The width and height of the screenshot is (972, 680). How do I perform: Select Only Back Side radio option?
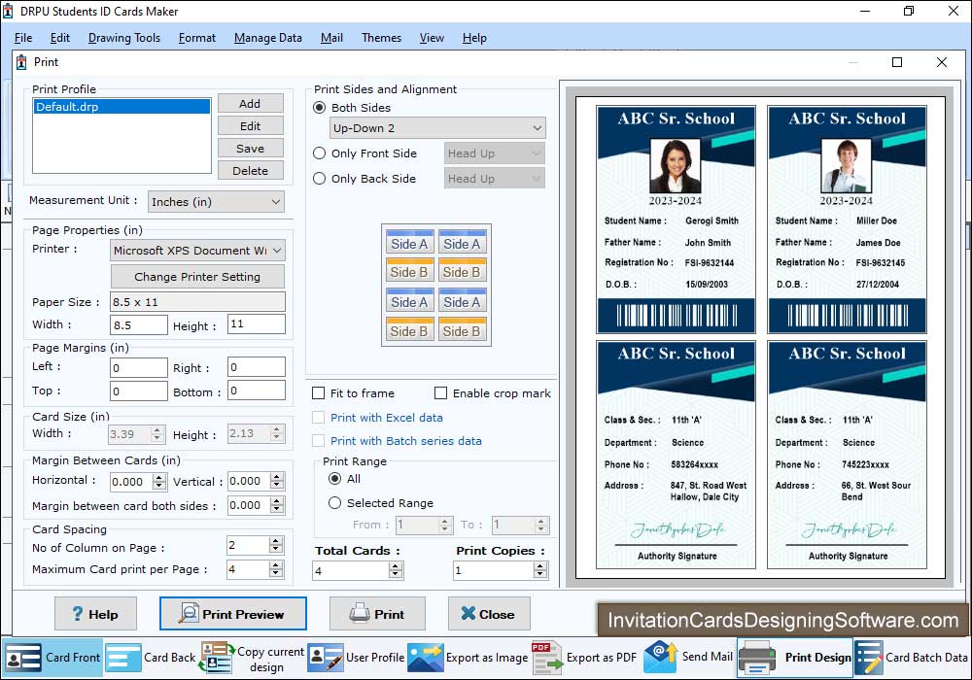(319, 179)
